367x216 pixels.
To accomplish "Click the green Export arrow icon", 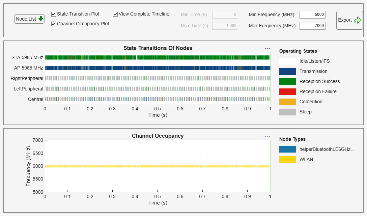I will [x=358, y=20].
